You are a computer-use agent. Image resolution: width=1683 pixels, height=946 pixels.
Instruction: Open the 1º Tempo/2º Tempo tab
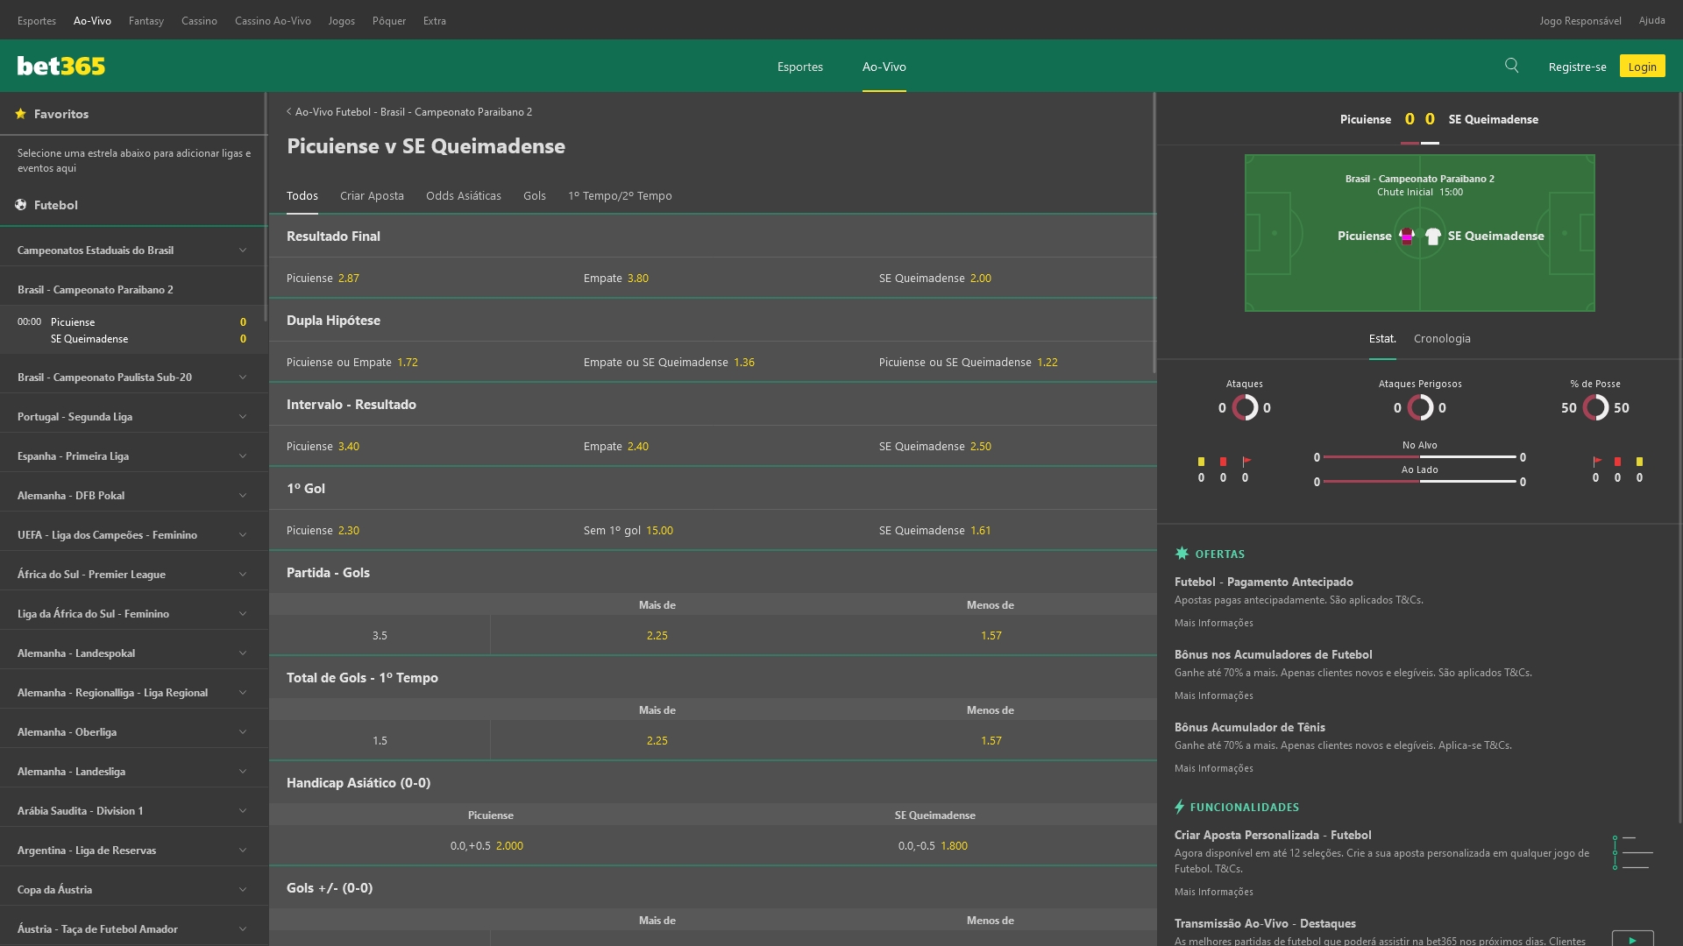click(x=620, y=196)
